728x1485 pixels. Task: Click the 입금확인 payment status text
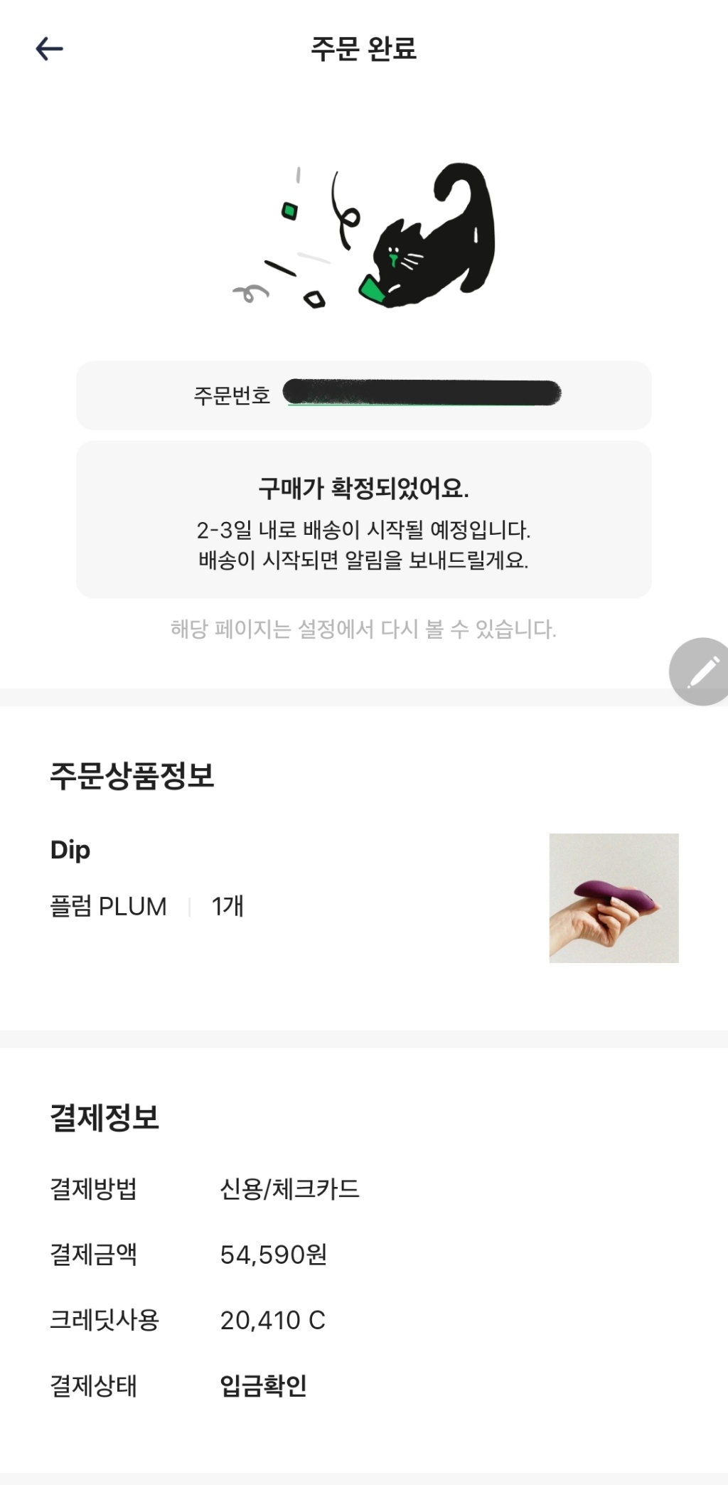(263, 1385)
